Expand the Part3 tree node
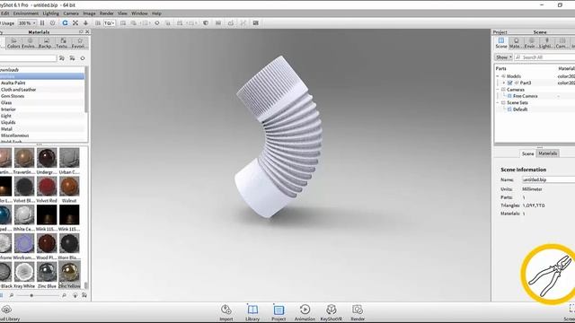 tap(504, 83)
